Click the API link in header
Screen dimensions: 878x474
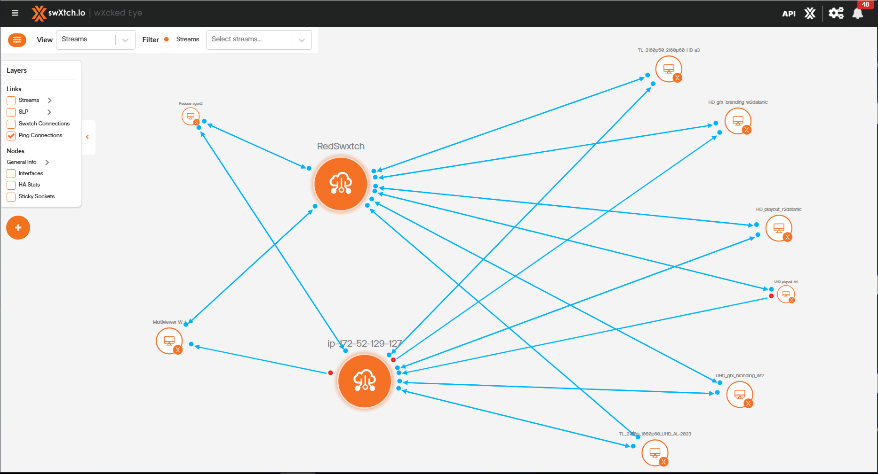789,14
